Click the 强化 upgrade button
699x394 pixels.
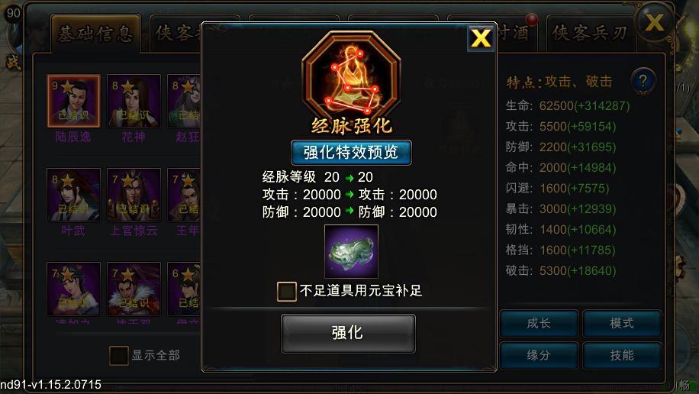tap(348, 334)
